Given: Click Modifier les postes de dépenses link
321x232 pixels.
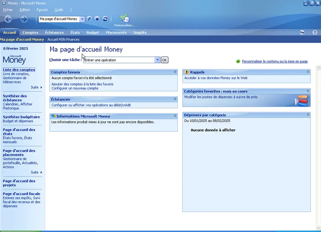Looking at the screenshot, I should [221, 97].
